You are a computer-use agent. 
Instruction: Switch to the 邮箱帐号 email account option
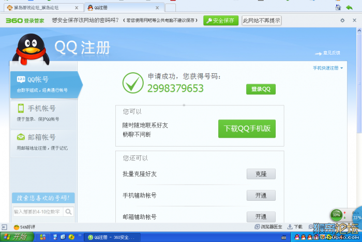[43, 142]
